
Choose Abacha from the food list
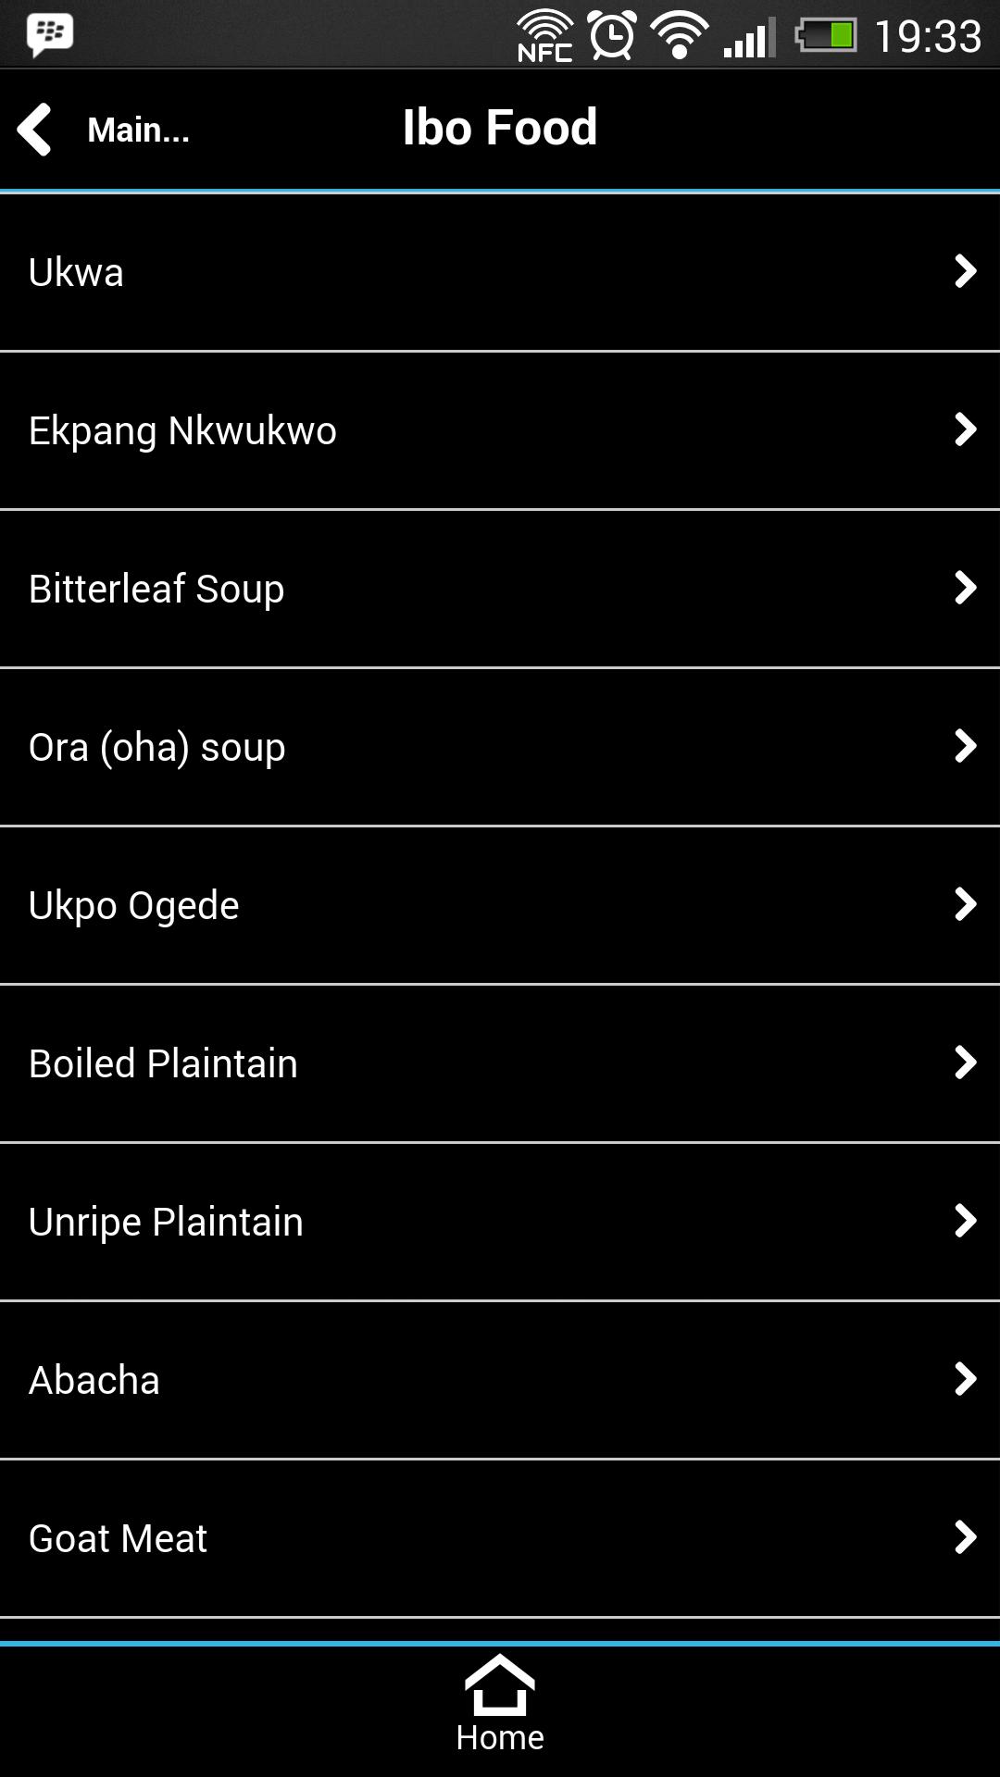[94, 1381]
